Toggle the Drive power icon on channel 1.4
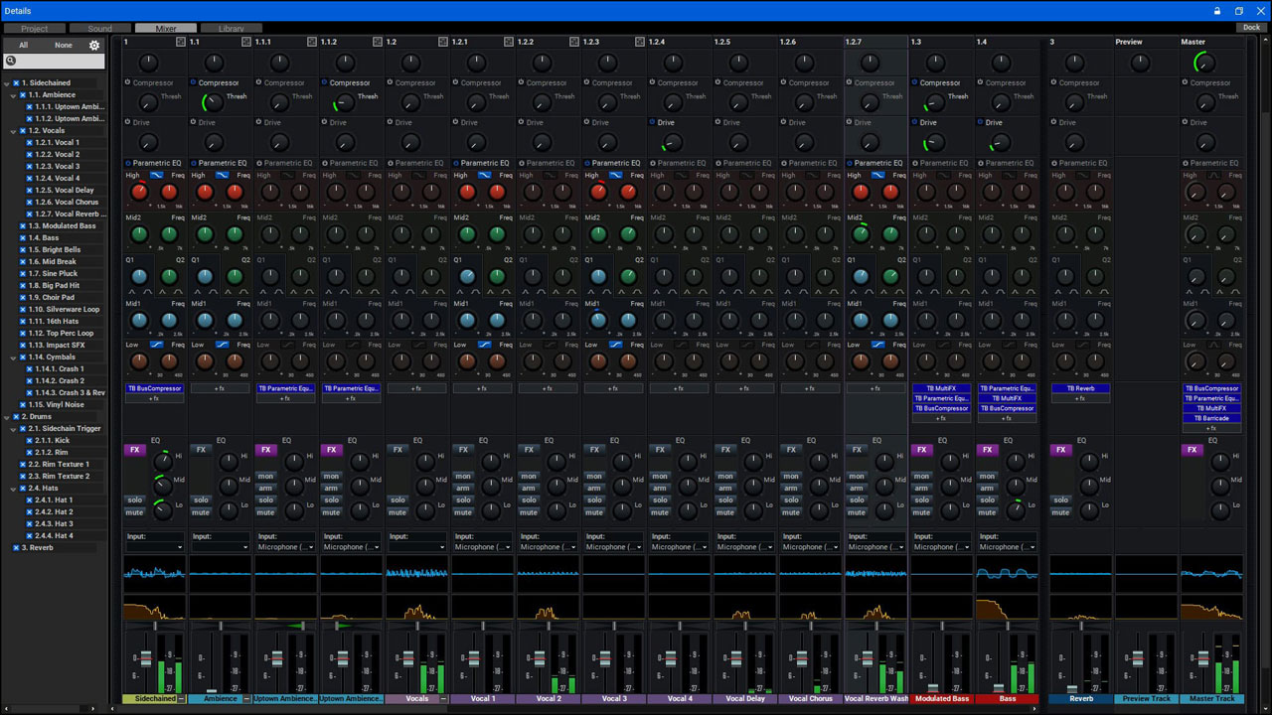The width and height of the screenshot is (1272, 715). 981,122
